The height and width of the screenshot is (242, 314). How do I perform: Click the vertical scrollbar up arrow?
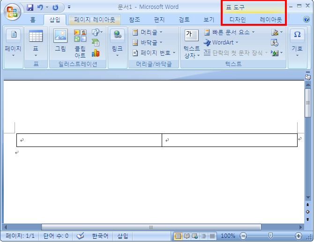tap(308, 85)
